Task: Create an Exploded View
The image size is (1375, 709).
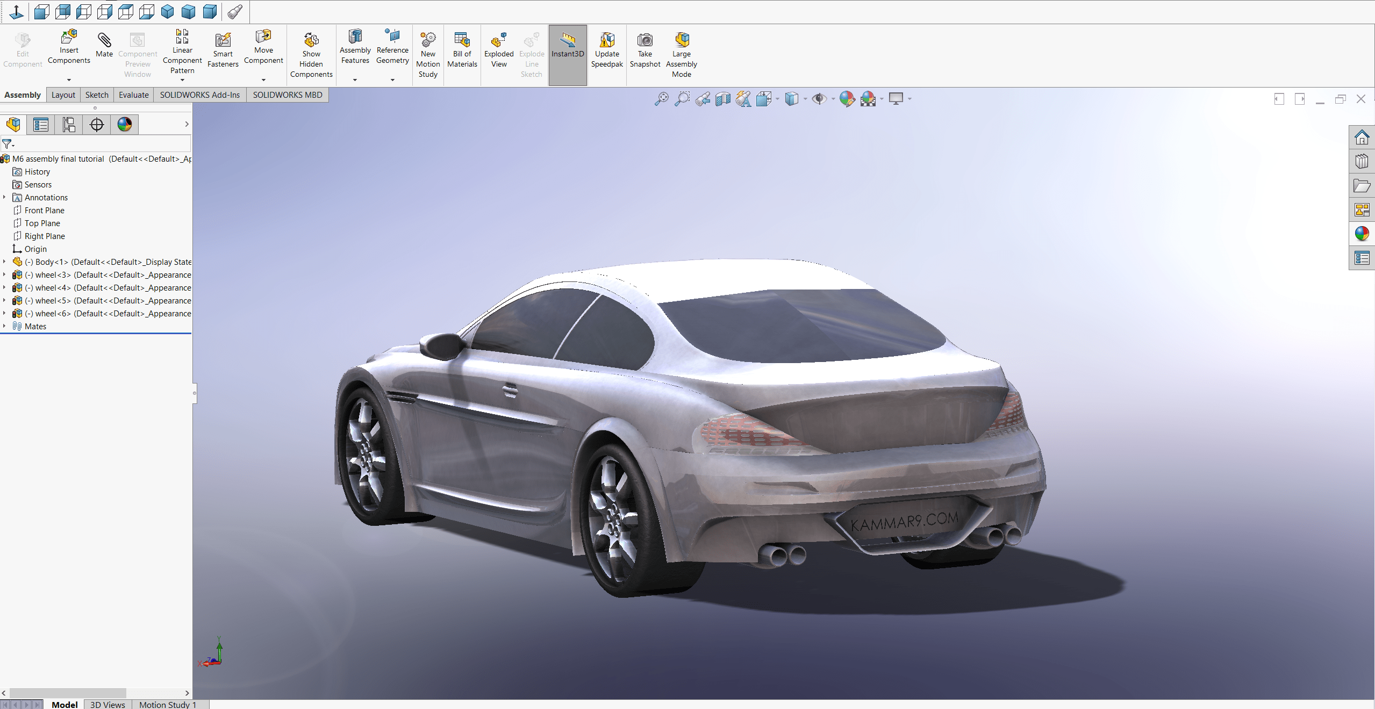Action: pos(499,50)
